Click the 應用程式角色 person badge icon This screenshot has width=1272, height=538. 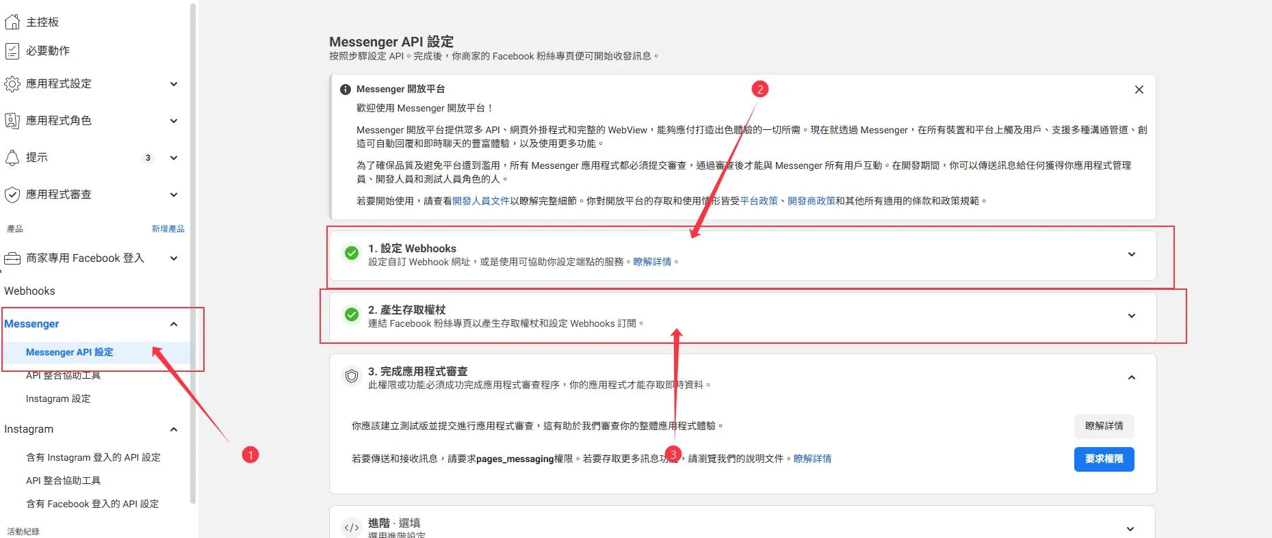click(12, 121)
